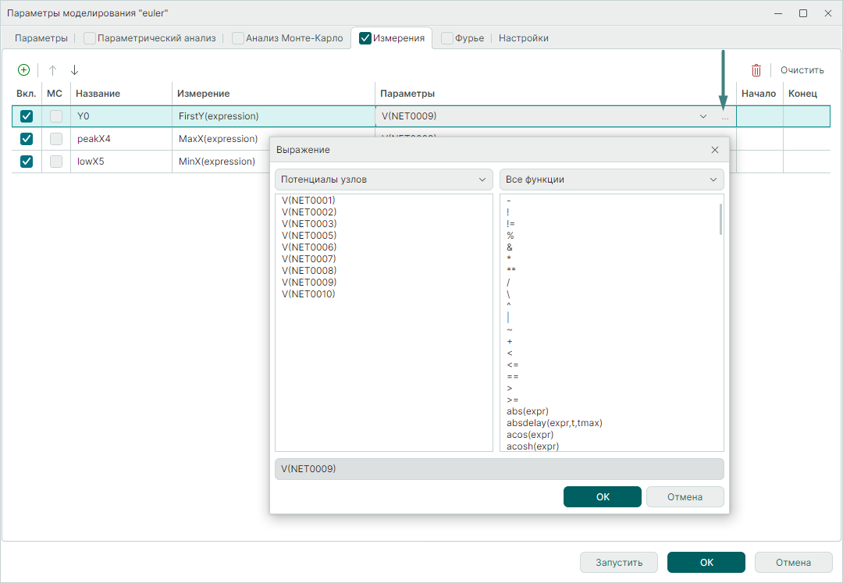Screen dimensions: 843x583
Task: Click the expression input field showing V(NET0009)
Action: tap(499, 469)
